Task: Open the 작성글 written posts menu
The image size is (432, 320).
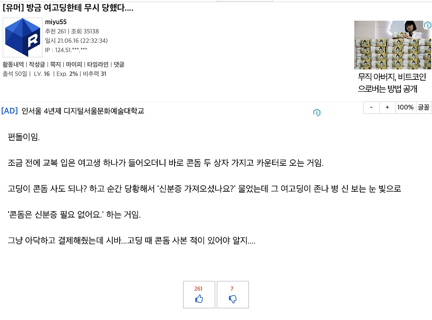Action: coord(37,64)
